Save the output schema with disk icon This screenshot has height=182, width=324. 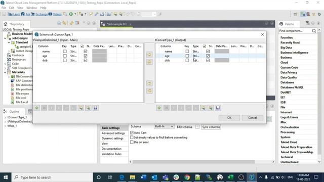pos(218,108)
